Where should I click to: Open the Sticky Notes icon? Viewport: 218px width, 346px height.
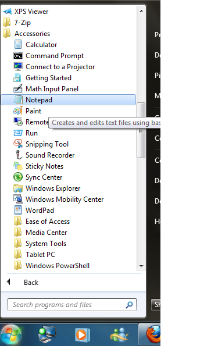point(18,166)
